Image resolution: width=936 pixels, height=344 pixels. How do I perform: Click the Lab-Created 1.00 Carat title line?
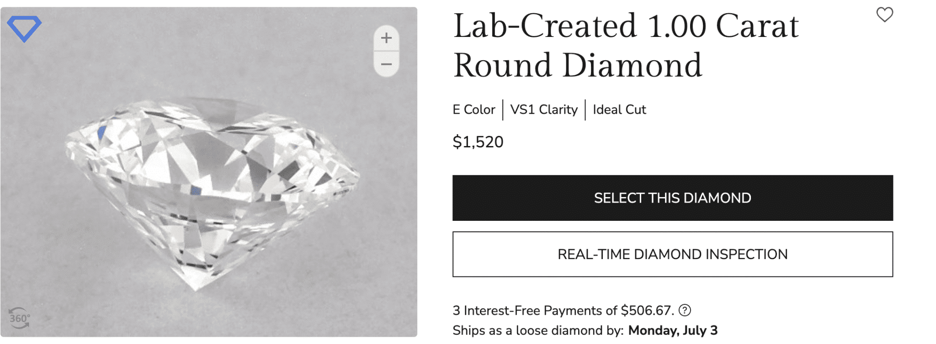pyautogui.click(x=626, y=26)
